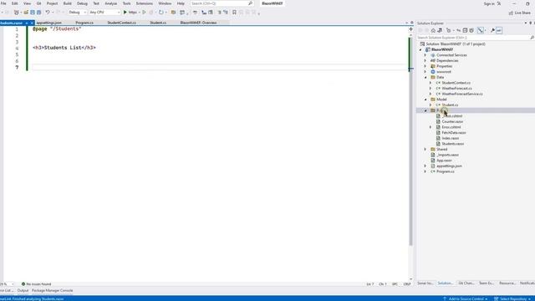This screenshot has height=301, width=535.
Task: Toggle the Preview Selected Items button
Action: tap(499, 30)
